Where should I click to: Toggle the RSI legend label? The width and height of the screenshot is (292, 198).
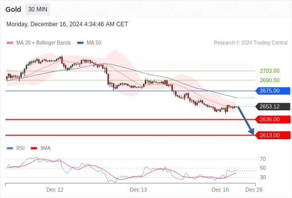[x=20, y=148]
